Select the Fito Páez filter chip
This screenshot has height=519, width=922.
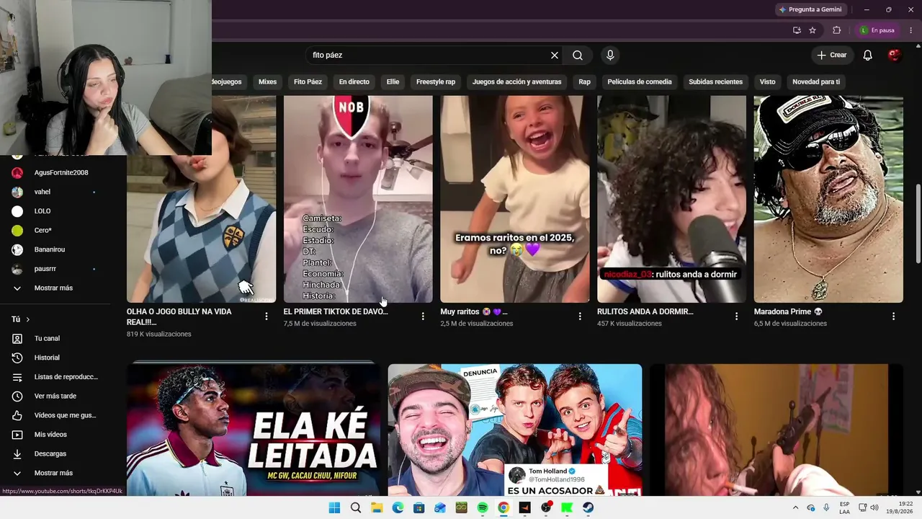tap(308, 82)
